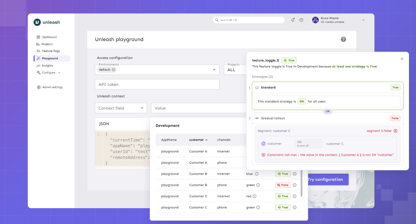Open Projects in the sidebar
416x224 pixels.
44,44
